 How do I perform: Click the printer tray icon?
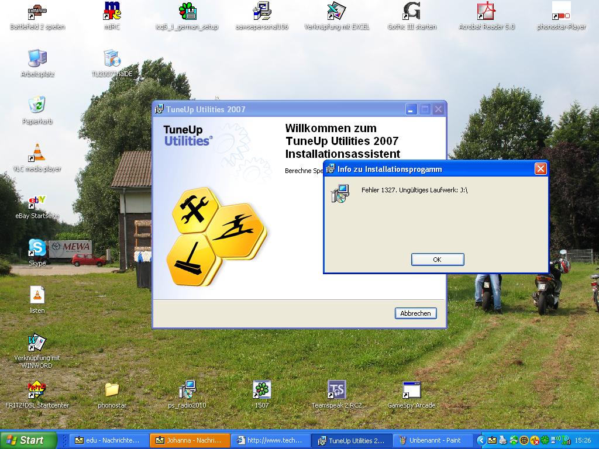[502, 441]
